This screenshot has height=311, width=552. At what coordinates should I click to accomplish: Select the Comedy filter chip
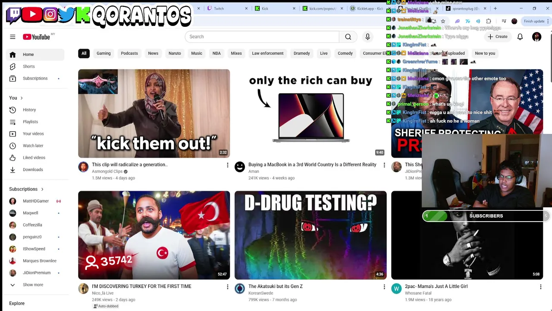click(x=345, y=53)
